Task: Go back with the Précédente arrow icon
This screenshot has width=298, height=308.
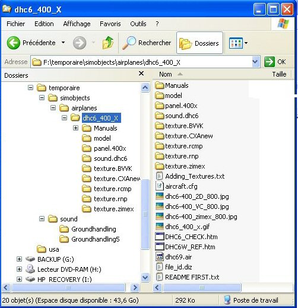Action: point(14,43)
